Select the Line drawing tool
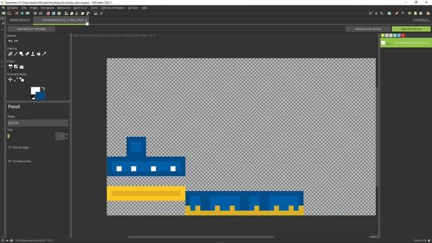 pyautogui.click(x=16, y=54)
